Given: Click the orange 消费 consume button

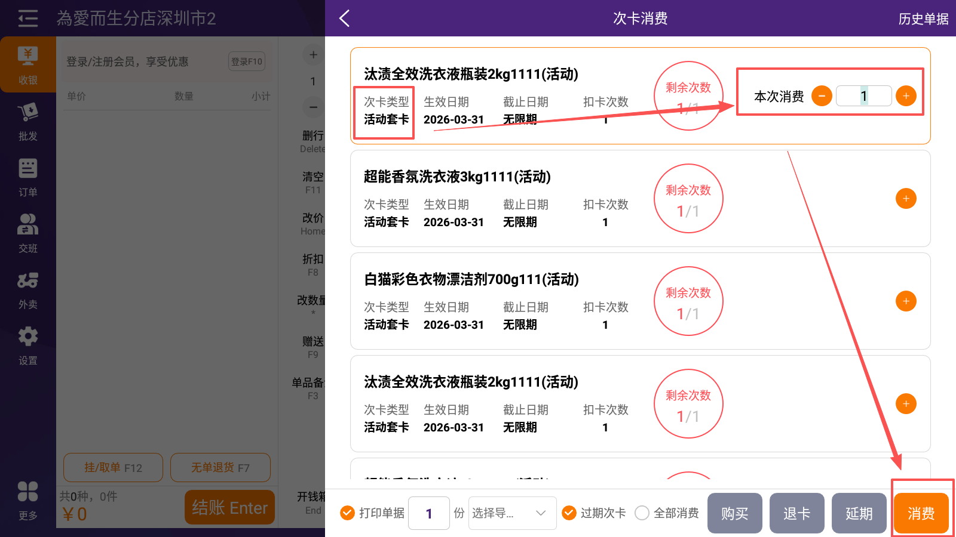Looking at the screenshot, I should pyautogui.click(x=921, y=513).
